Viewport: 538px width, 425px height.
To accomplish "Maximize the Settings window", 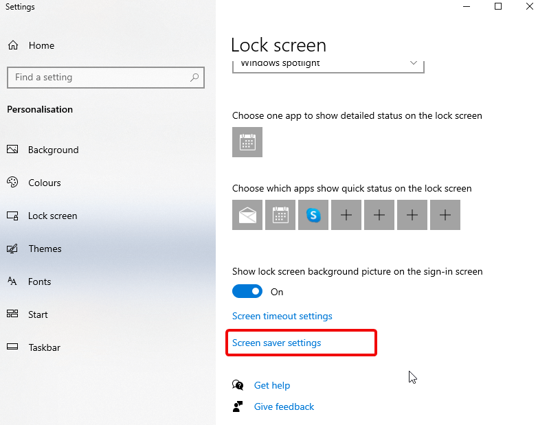I will 498,6.
